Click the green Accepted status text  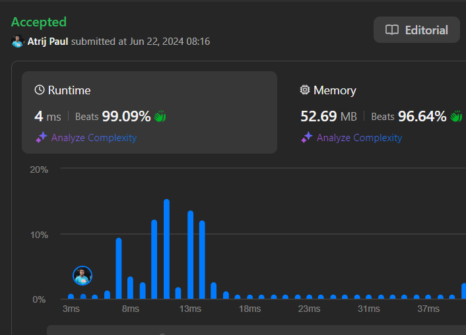coord(39,22)
